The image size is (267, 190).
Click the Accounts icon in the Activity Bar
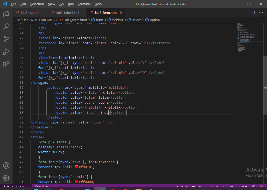tap(6, 165)
